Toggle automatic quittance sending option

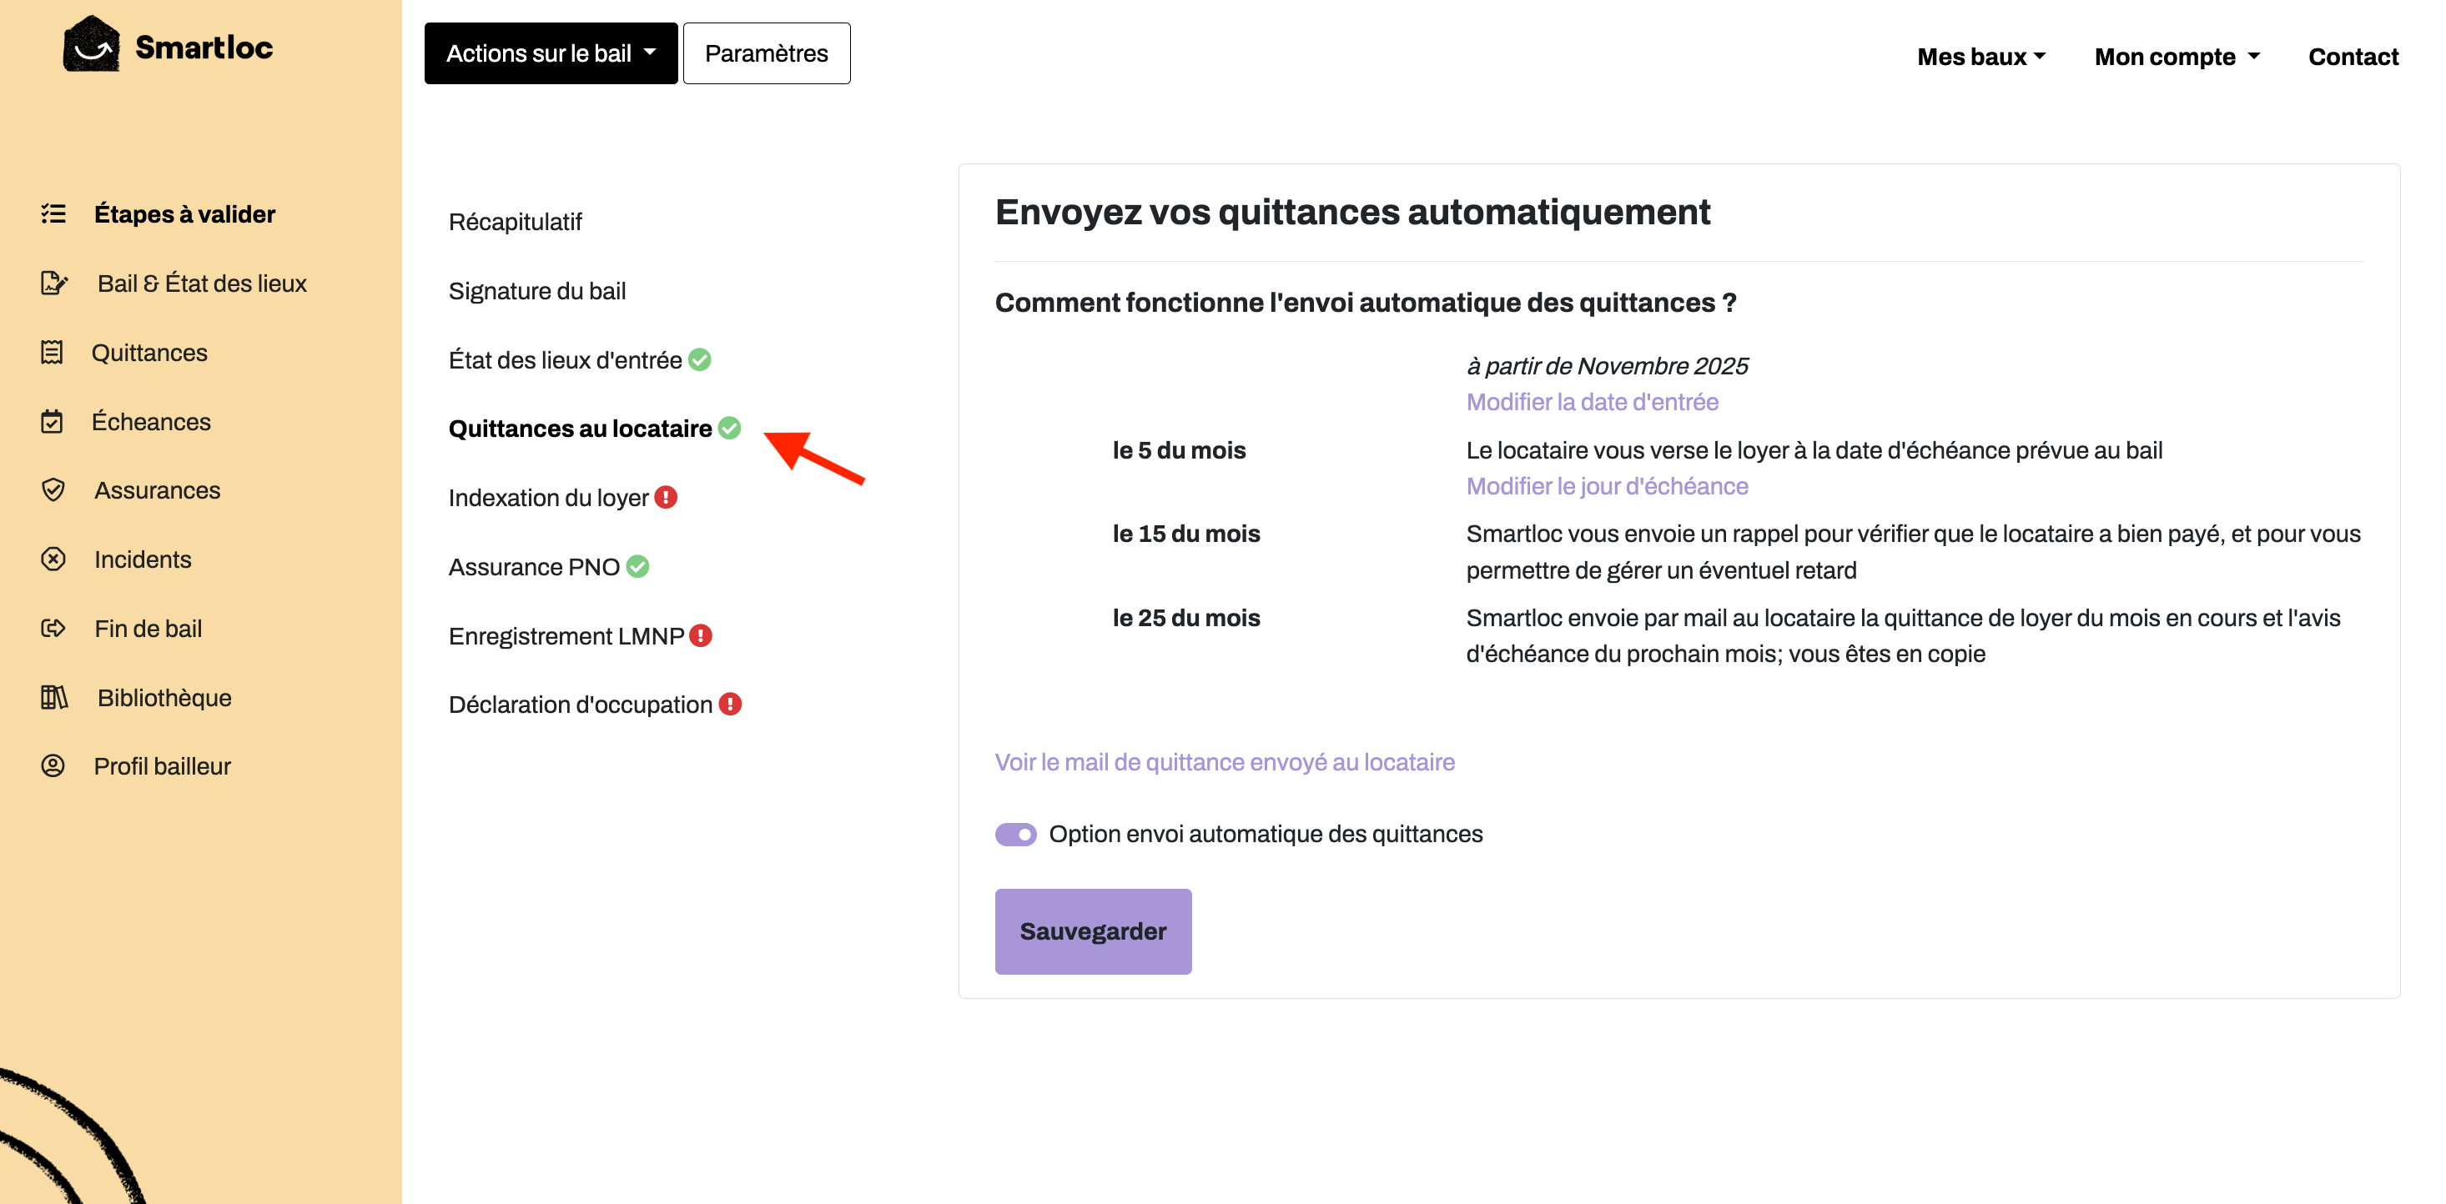(1015, 834)
